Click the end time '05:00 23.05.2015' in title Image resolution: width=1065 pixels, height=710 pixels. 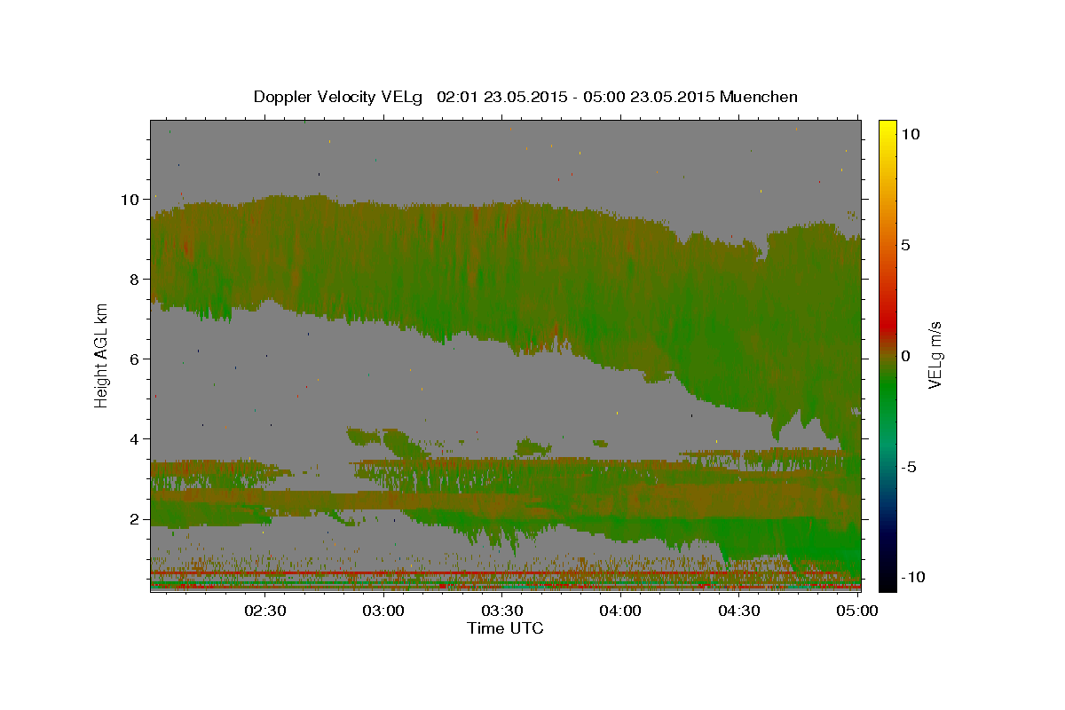point(651,97)
